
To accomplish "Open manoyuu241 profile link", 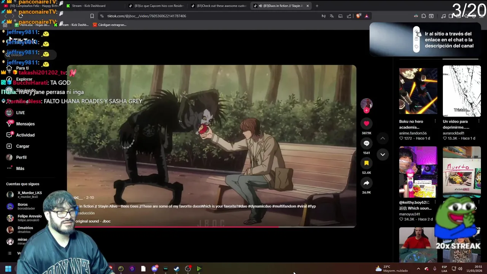I will (411, 214).
